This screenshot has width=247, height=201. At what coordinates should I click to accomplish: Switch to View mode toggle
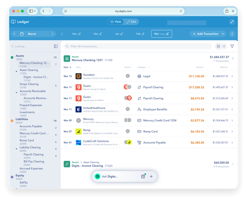coord(116,22)
